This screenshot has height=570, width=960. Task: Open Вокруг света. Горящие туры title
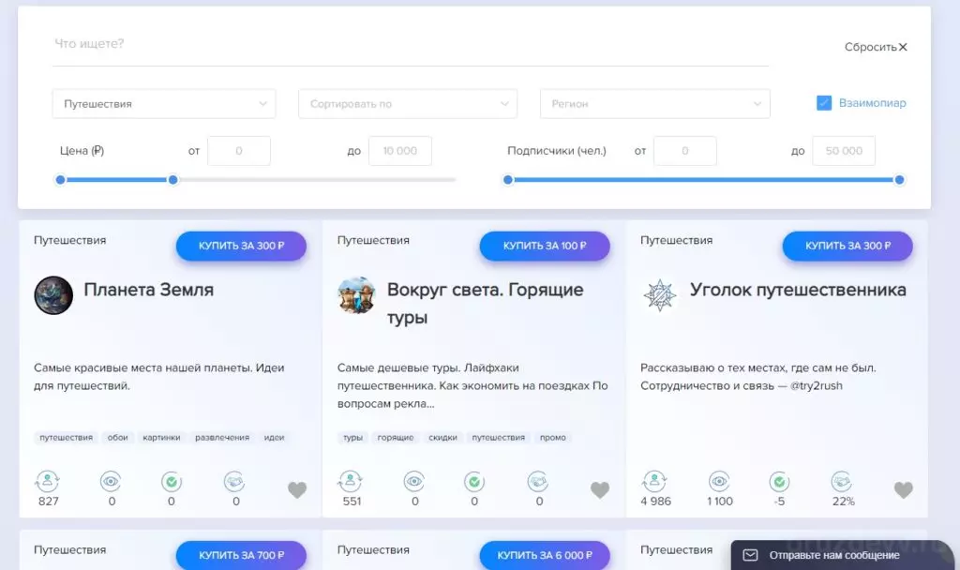click(x=485, y=304)
